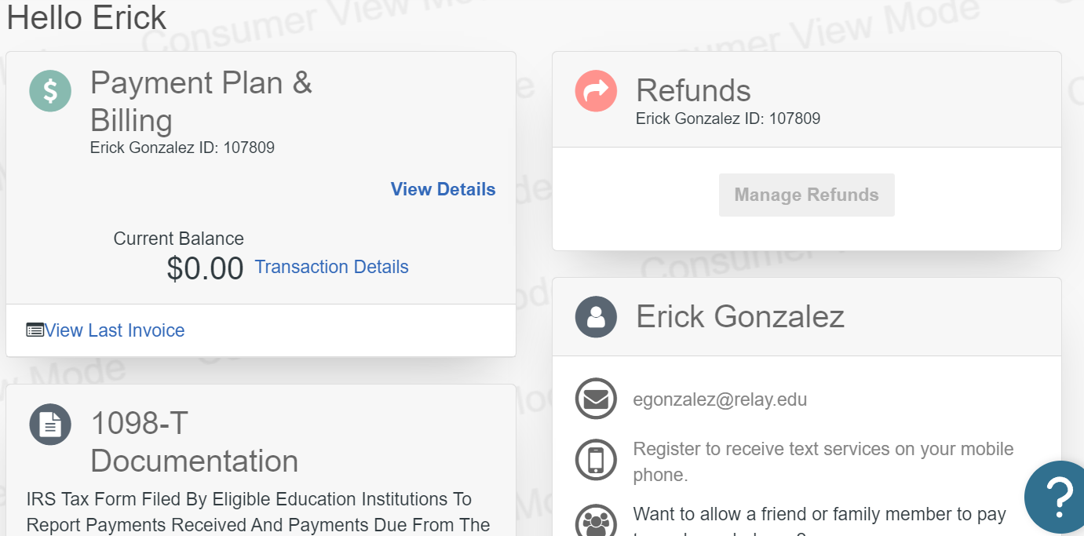
Task: Open the Transaction Details link
Action: pos(331,267)
